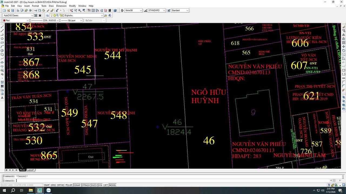Image resolution: width=346 pixels, height=194 pixels.
Task: Click the Save icon in toolbar
Action: coord(12,11)
